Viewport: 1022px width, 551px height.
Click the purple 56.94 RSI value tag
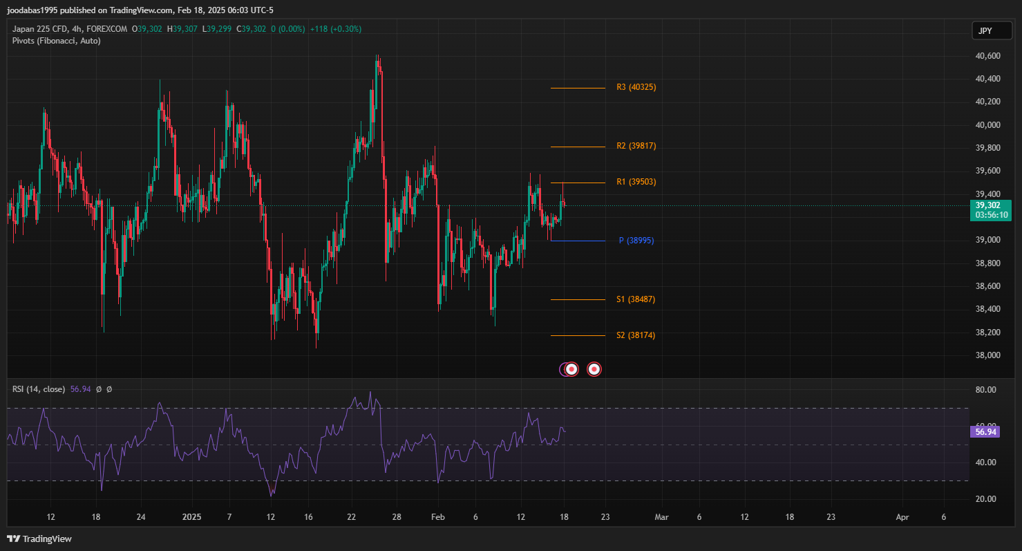point(985,431)
